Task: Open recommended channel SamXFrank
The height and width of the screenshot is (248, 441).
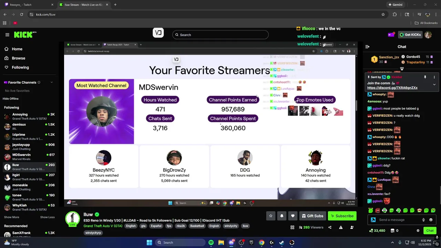Action: 29,235
